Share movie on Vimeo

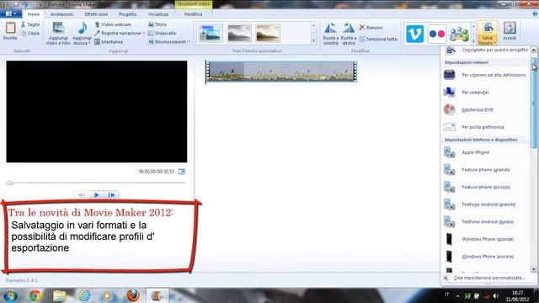point(414,34)
